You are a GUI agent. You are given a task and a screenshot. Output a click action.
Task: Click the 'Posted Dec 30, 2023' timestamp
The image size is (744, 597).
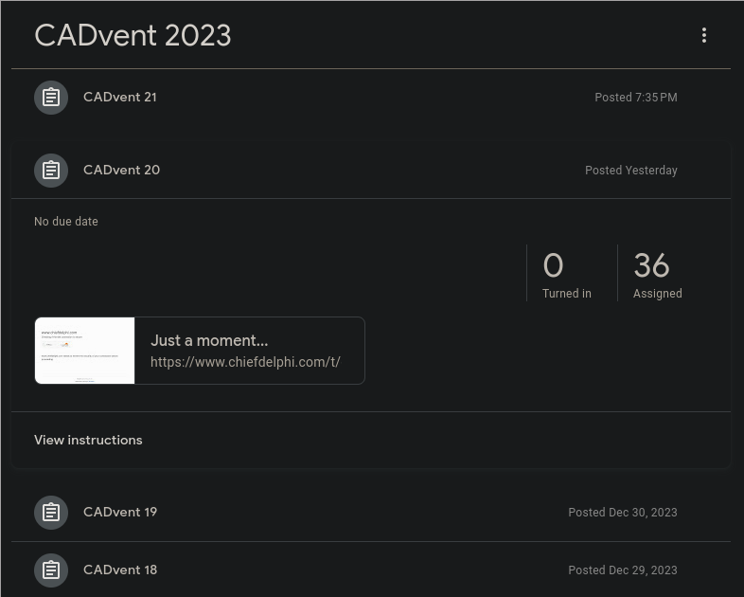click(x=623, y=513)
